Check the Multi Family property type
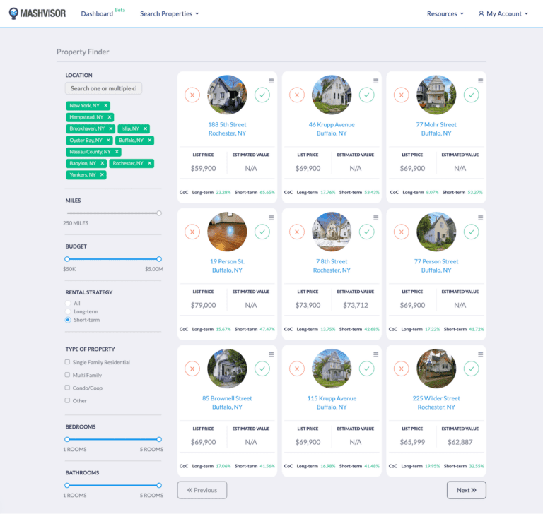 click(68, 375)
